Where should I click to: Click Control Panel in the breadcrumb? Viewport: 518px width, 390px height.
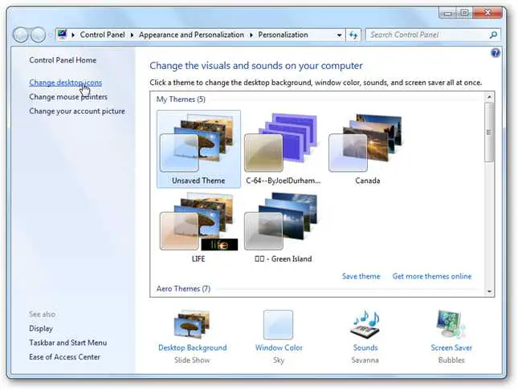(103, 35)
